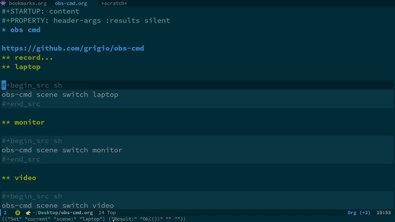
Task: Click the 14 Top position indicator
Action: point(107,213)
